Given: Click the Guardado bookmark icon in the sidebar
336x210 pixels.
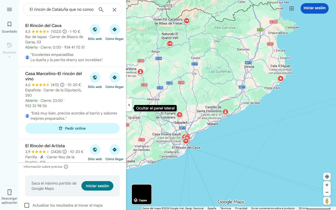Looking at the screenshot, I should pos(9,24).
